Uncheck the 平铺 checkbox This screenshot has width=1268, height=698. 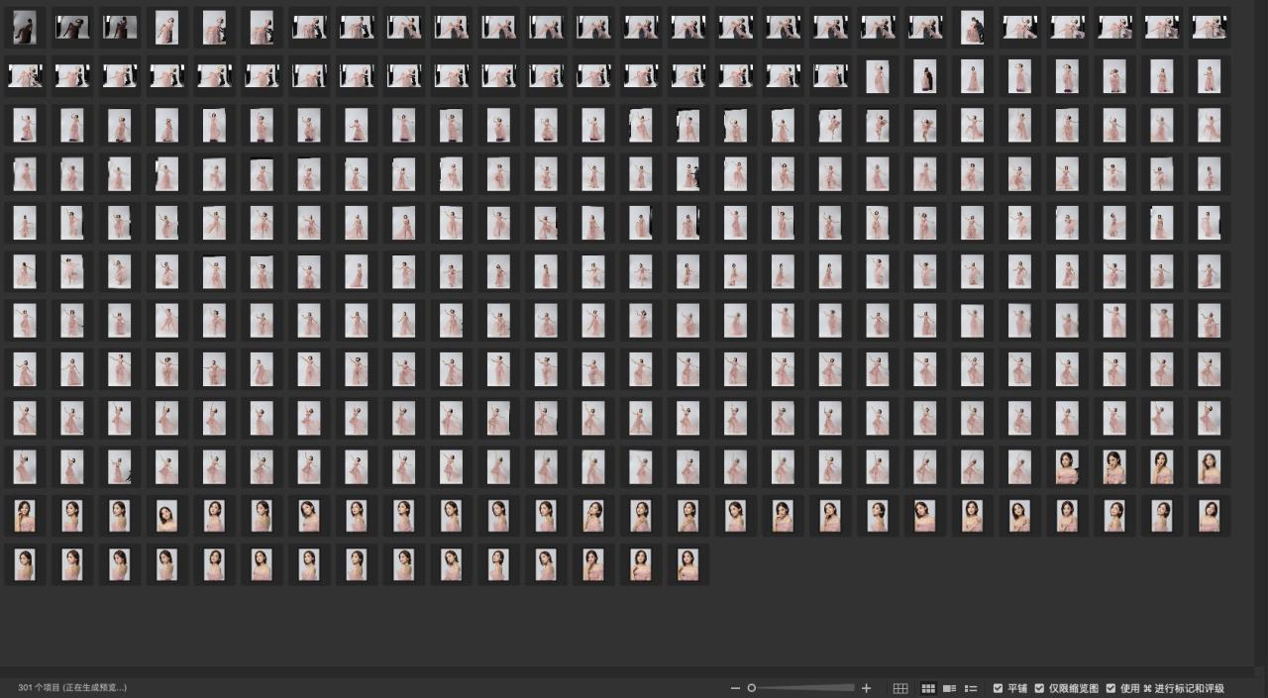point(998,688)
